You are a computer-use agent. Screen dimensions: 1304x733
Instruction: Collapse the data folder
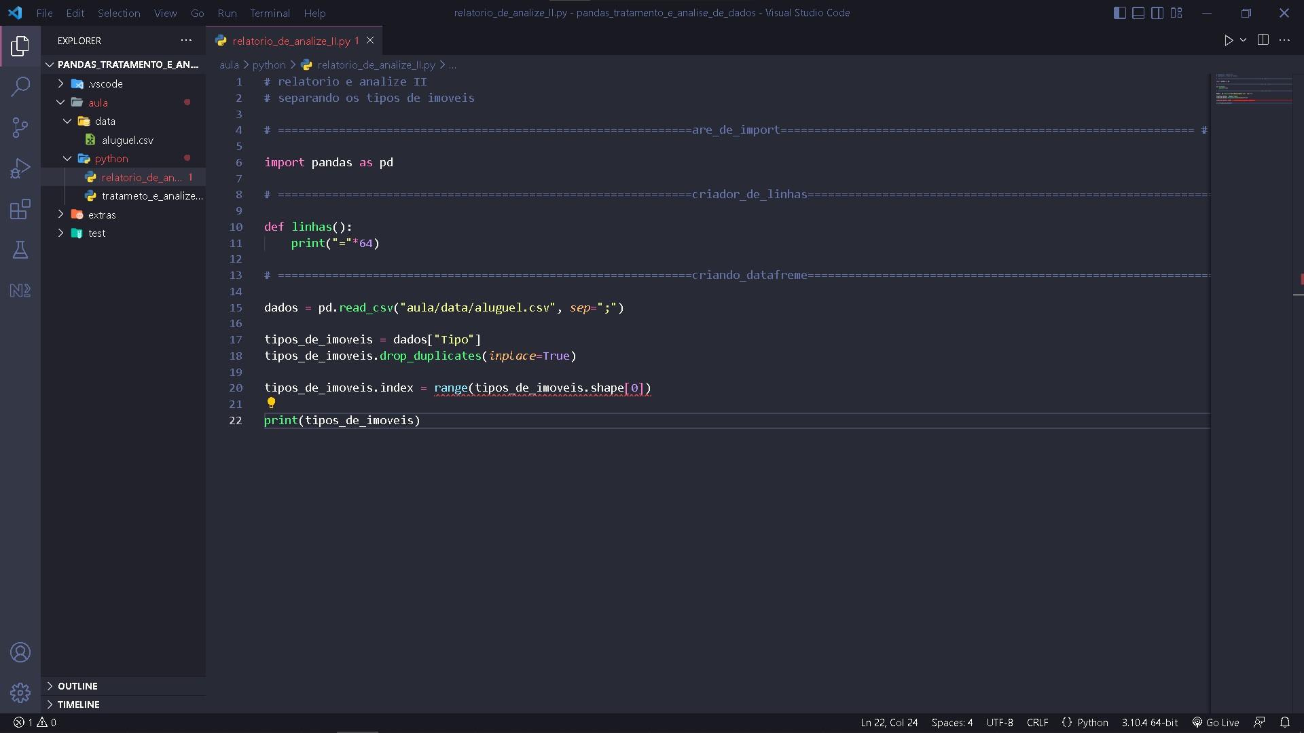(123, 121)
